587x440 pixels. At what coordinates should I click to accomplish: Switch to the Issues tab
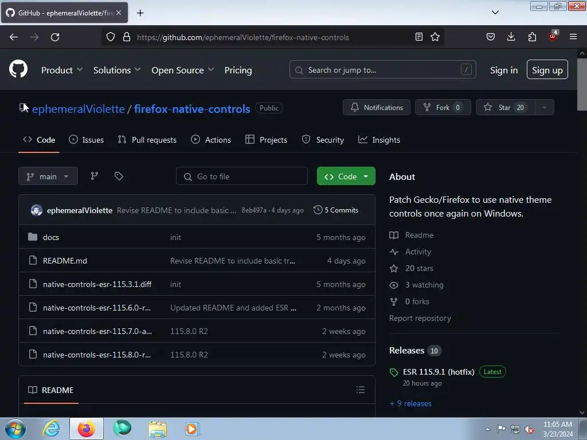[x=86, y=140]
